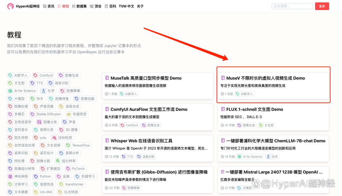Filter by the 图像分类 tag
Screen dimensions: 342x196
[x=47, y=122]
